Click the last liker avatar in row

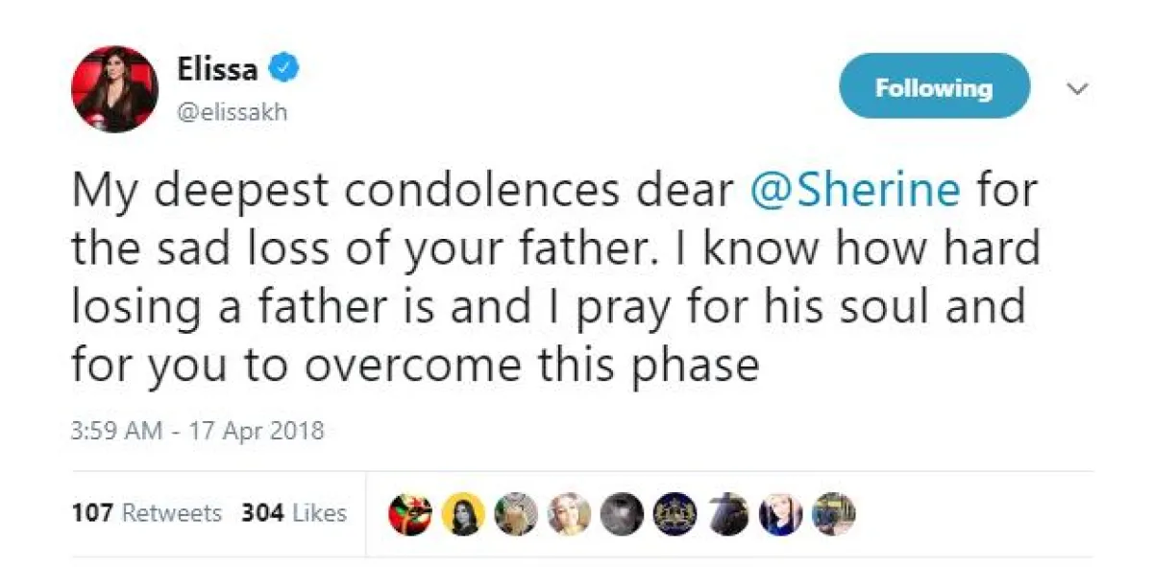pyautogui.click(x=832, y=514)
